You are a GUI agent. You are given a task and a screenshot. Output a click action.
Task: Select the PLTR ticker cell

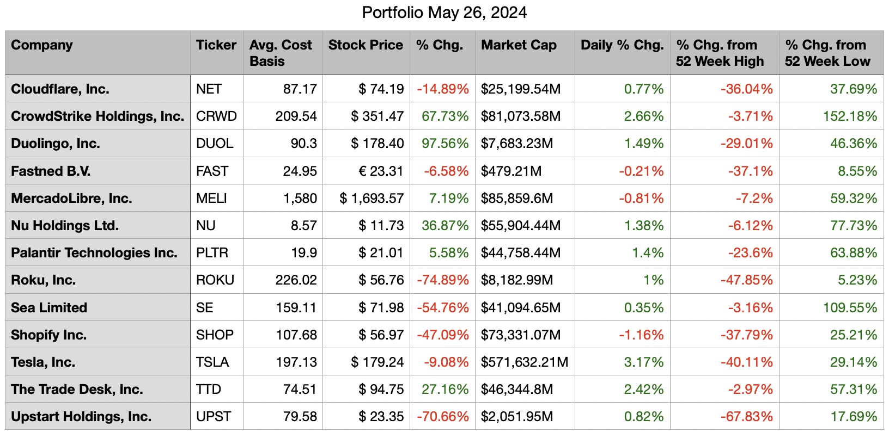(212, 253)
